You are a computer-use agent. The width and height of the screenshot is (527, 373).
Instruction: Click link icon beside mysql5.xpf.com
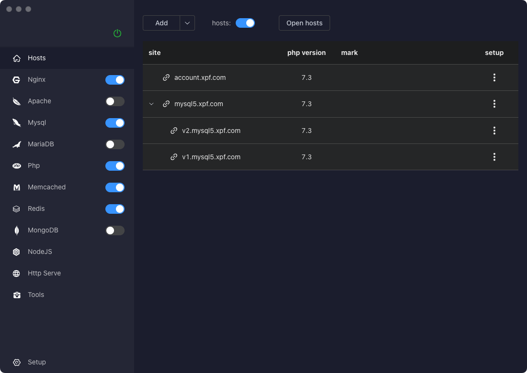[166, 104]
